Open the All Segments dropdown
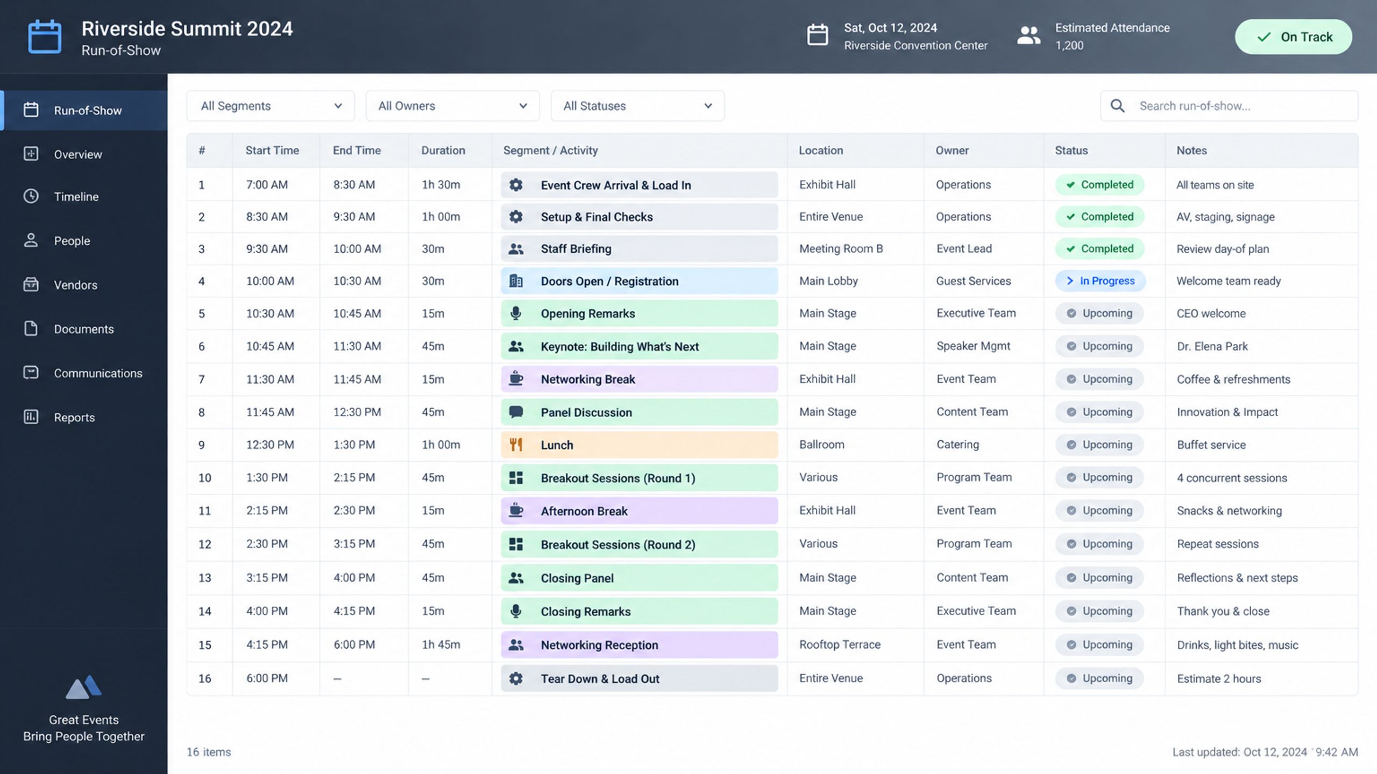 pyautogui.click(x=271, y=106)
